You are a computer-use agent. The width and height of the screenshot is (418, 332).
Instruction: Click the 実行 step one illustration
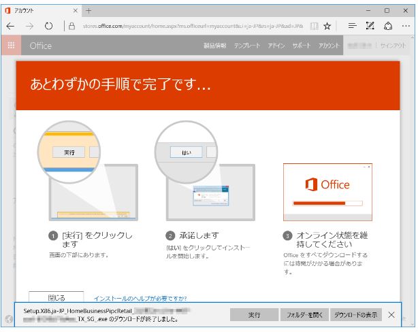click(x=88, y=171)
